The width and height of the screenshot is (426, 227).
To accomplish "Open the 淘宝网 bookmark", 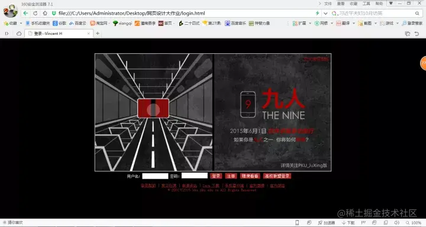I will click(x=99, y=24).
